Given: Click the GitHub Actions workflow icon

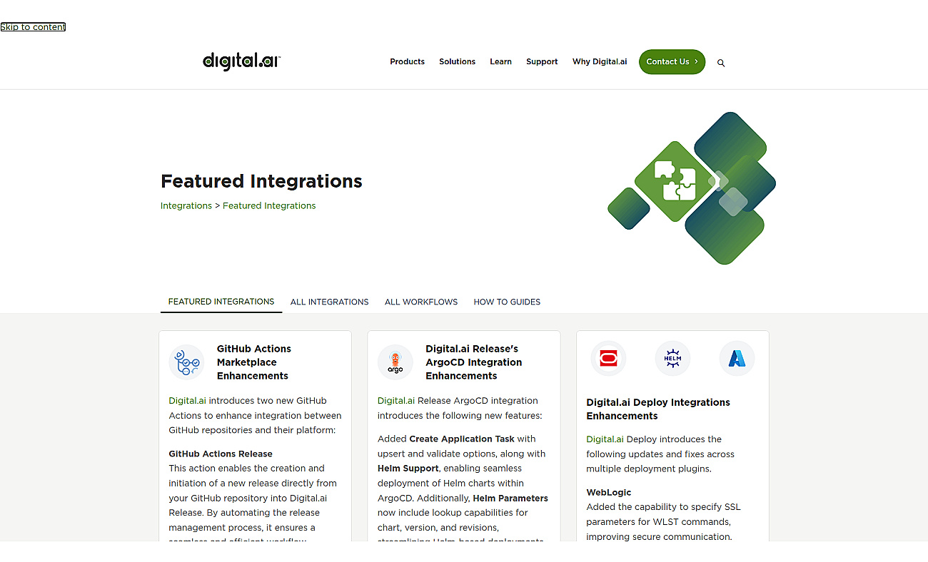Looking at the screenshot, I should click(187, 362).
